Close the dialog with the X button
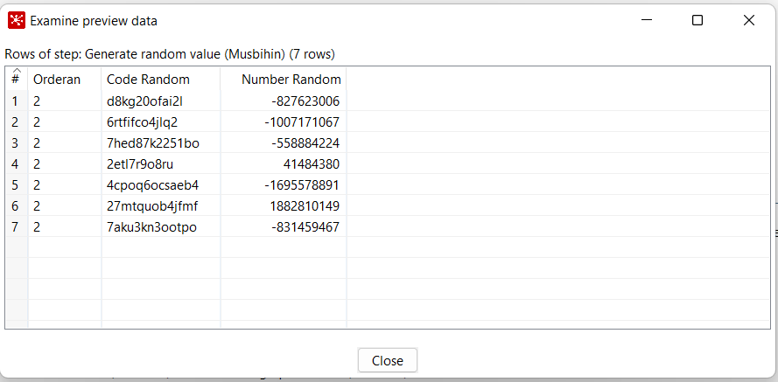The height and width of the screenshot is (382, 778). click(x=749, y=20)
